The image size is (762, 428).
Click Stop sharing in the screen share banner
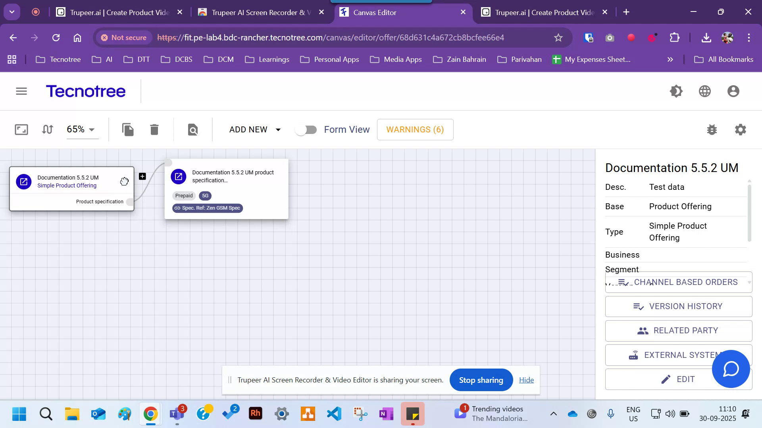pyautogui.click(x=481, y=380)
